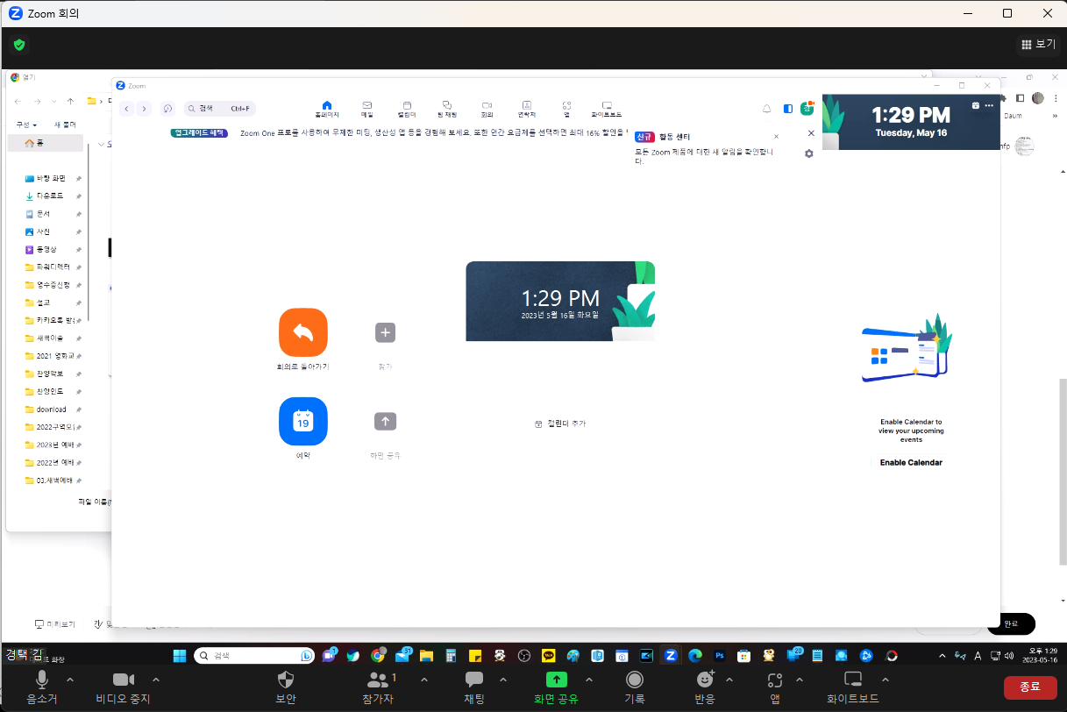This screenshot has height=712, width=1067.
Task: Open the 화이트보드 whiteboard icon in meeting toolbar
Action: click(x=853, y=680)
